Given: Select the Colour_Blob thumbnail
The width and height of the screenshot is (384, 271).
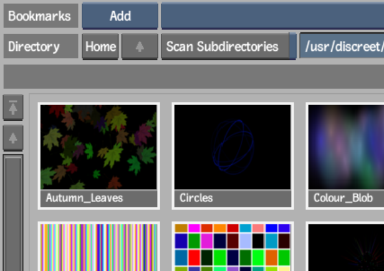Looking at the screenshot, I should (x=346, y=147).
